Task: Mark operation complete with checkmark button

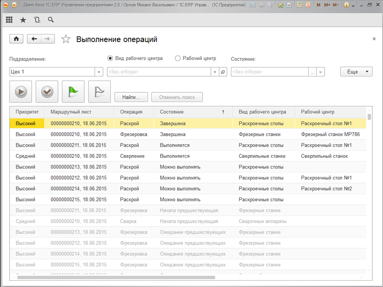Action: click(47, 92)
